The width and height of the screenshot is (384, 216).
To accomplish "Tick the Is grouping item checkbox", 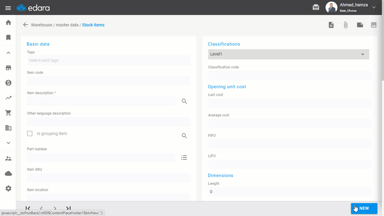I will 30,133.
